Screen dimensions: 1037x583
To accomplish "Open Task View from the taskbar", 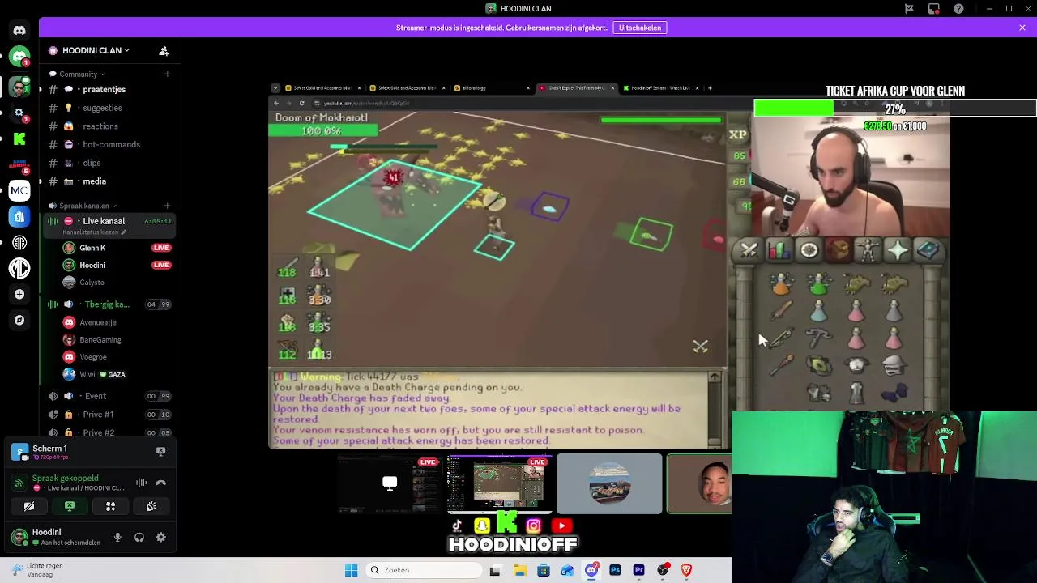I will [x=495, y=570].
